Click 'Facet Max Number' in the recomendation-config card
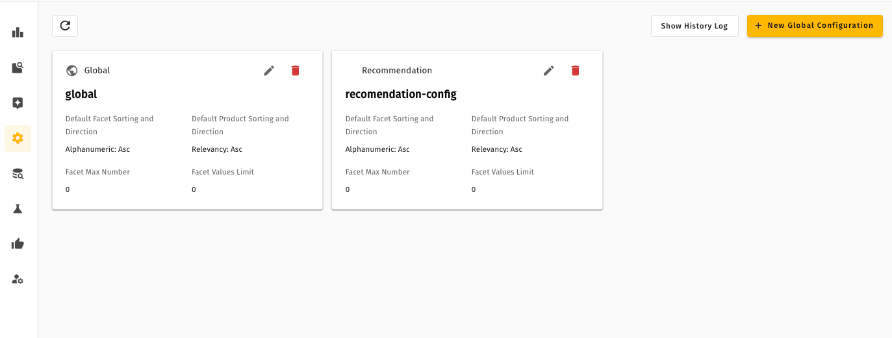 click(377, 172)
